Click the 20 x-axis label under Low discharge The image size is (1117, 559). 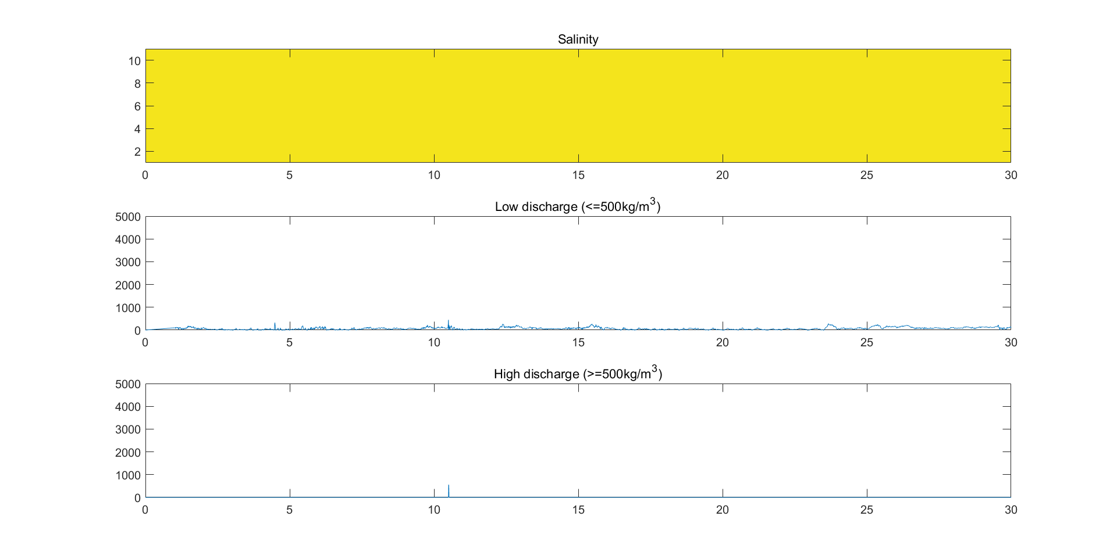click(x=722, y=342)
